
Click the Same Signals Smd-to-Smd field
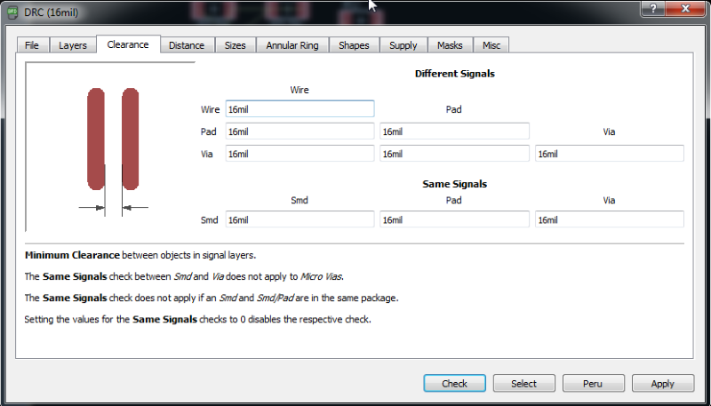[300, 219]
